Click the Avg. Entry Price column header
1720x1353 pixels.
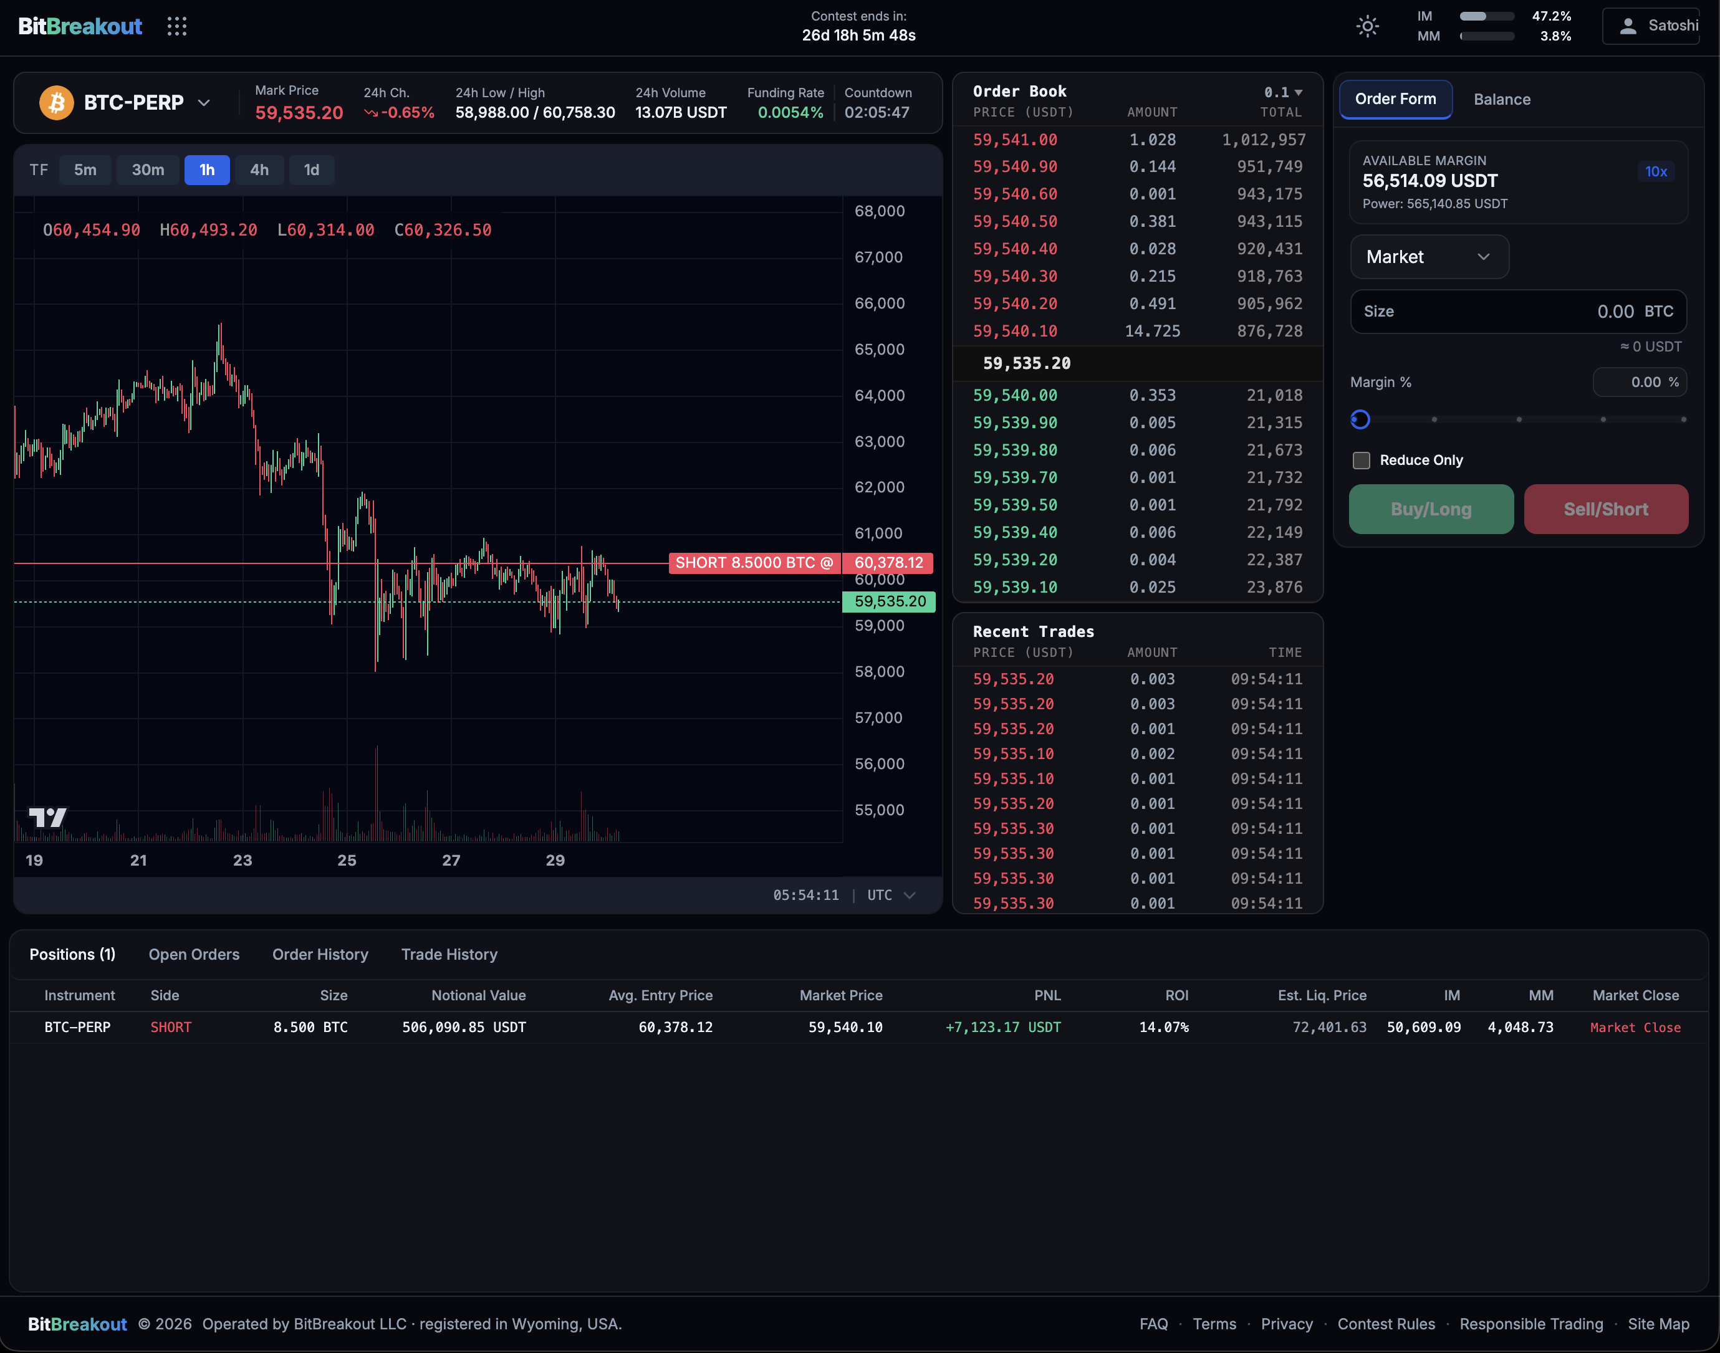pyautogui.click(x=661, y=995)
